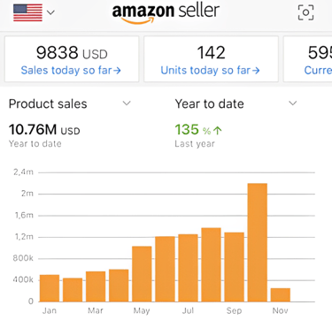This screenshot has height=328, width=332.
Task: Click the arrow after Units today so far
Action: click(x=256, y=71)
